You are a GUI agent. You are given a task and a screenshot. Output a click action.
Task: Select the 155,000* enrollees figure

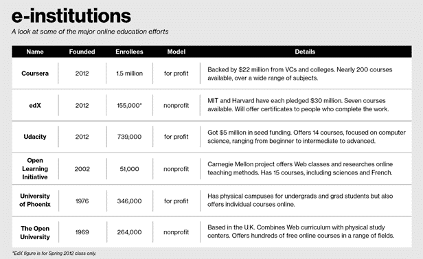129,106
